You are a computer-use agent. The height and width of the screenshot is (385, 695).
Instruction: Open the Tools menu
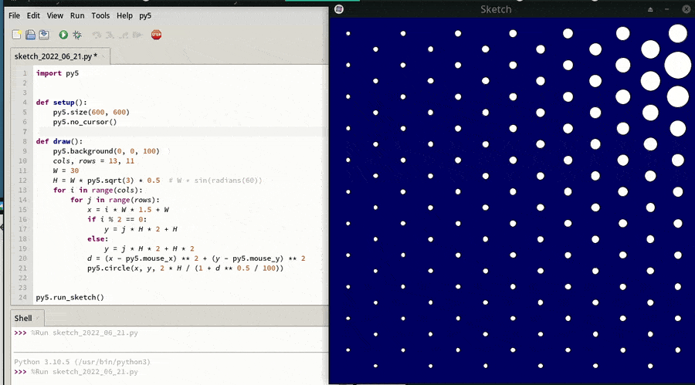click(100, 15)
